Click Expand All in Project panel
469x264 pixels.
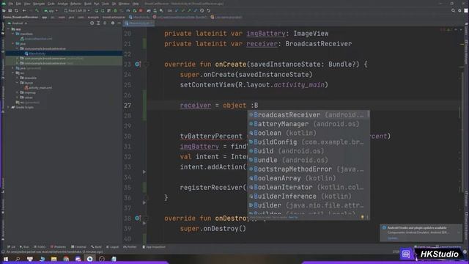[x=98, y=23]
